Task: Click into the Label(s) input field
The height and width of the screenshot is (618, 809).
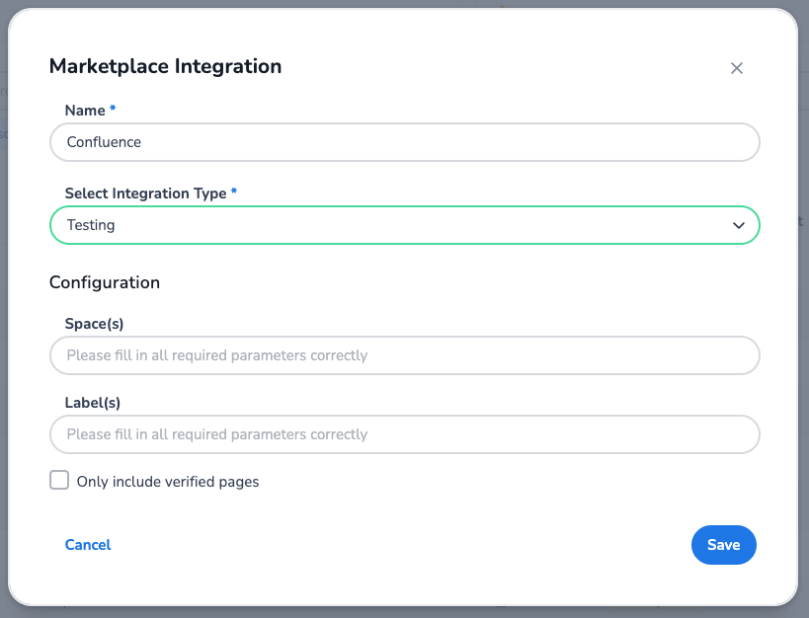Action: 404,434
